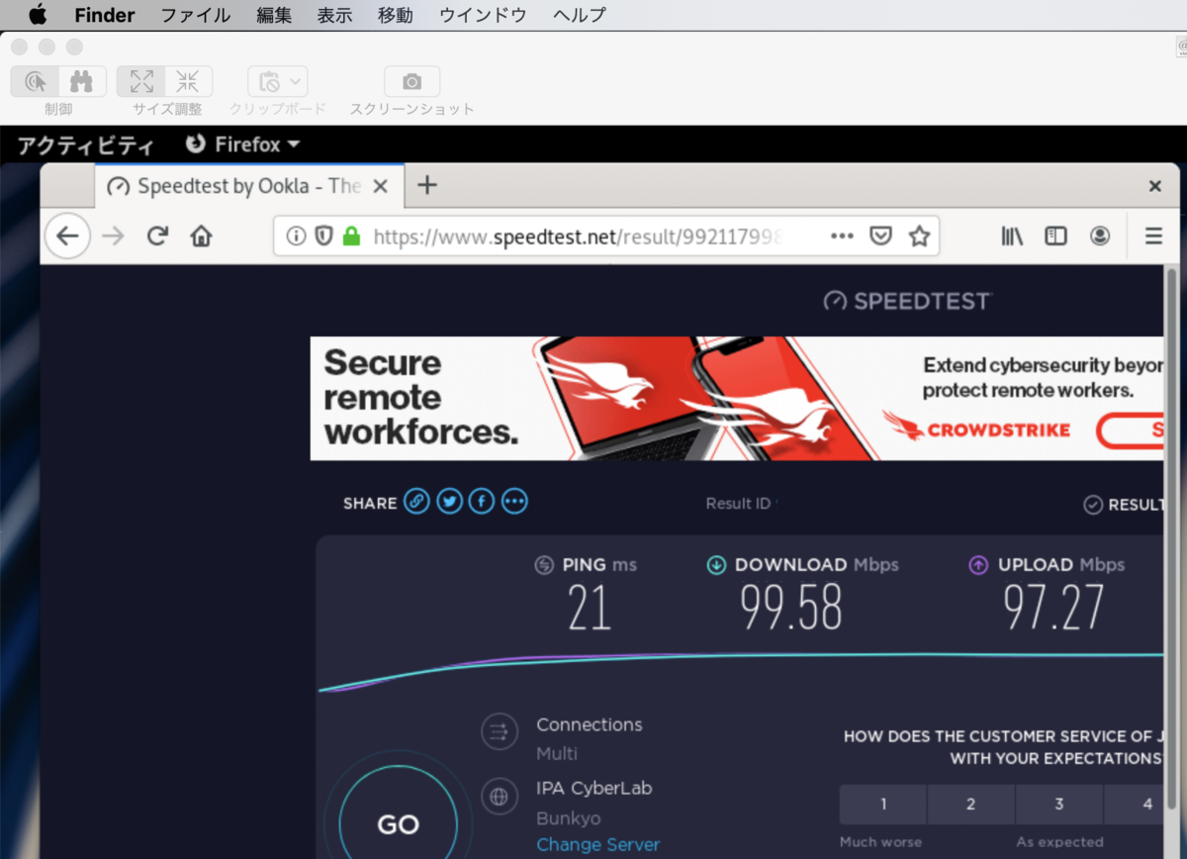Image resolution: width=1187 pixels, height=859 pixels.
Task: Click the Apple menu icon
Action: [x=38, y=15]
